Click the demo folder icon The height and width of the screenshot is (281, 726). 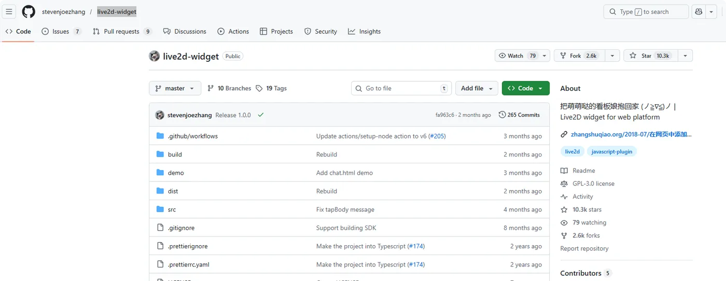coord(160,173)
